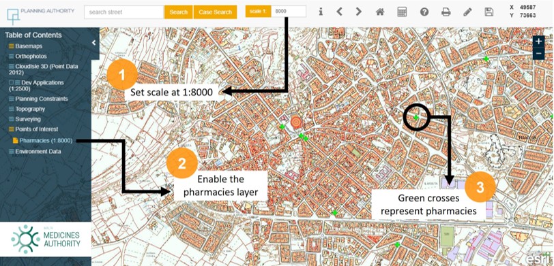Click the information icon in toolbar

click(321, 12)
